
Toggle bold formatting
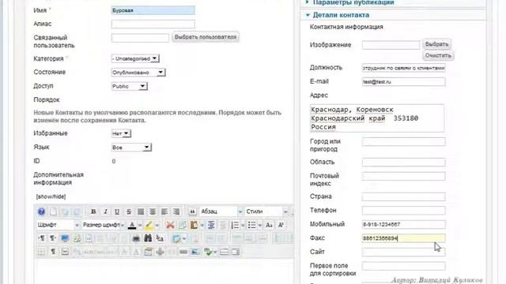click(93, 211)
